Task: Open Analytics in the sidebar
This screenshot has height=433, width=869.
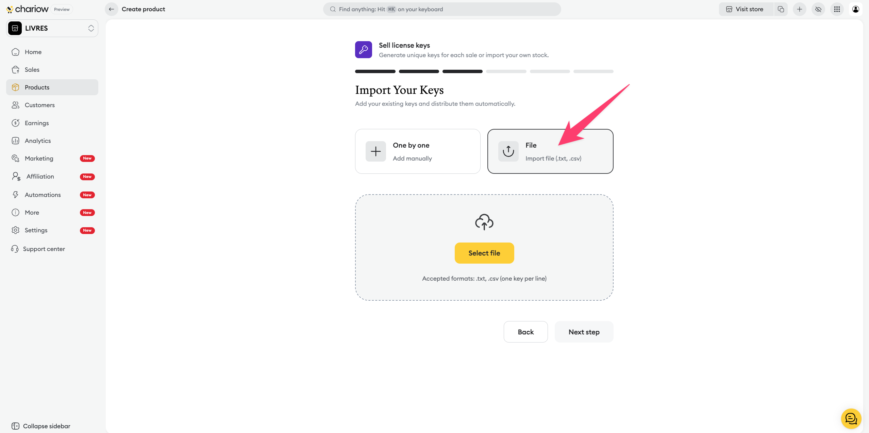Action: tap(38, 141)
